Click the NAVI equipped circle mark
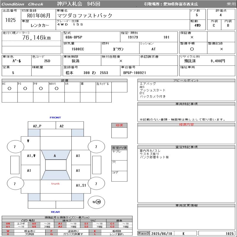 57,88
